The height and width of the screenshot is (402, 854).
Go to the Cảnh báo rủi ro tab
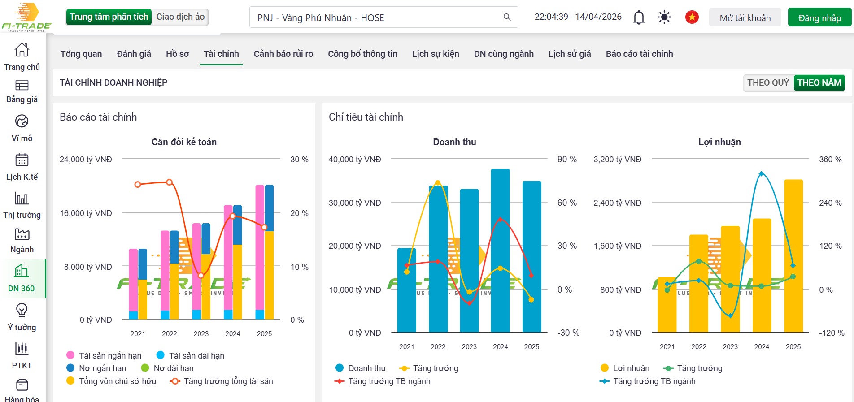(283, 54)
